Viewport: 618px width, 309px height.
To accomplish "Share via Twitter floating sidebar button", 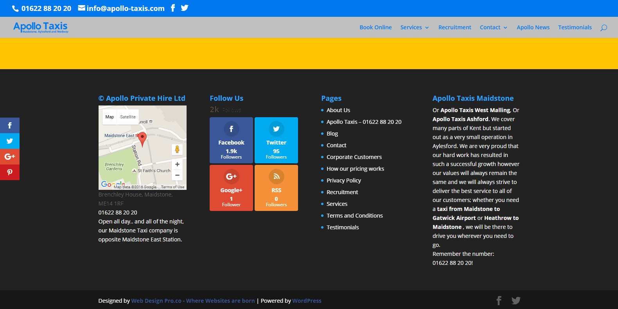I will (x=10, y=141).
